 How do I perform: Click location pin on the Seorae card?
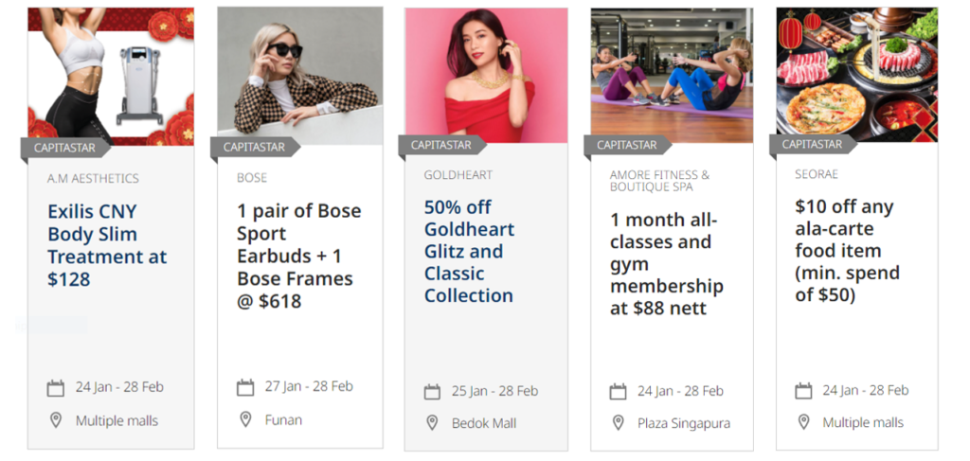tap(803, 423)
